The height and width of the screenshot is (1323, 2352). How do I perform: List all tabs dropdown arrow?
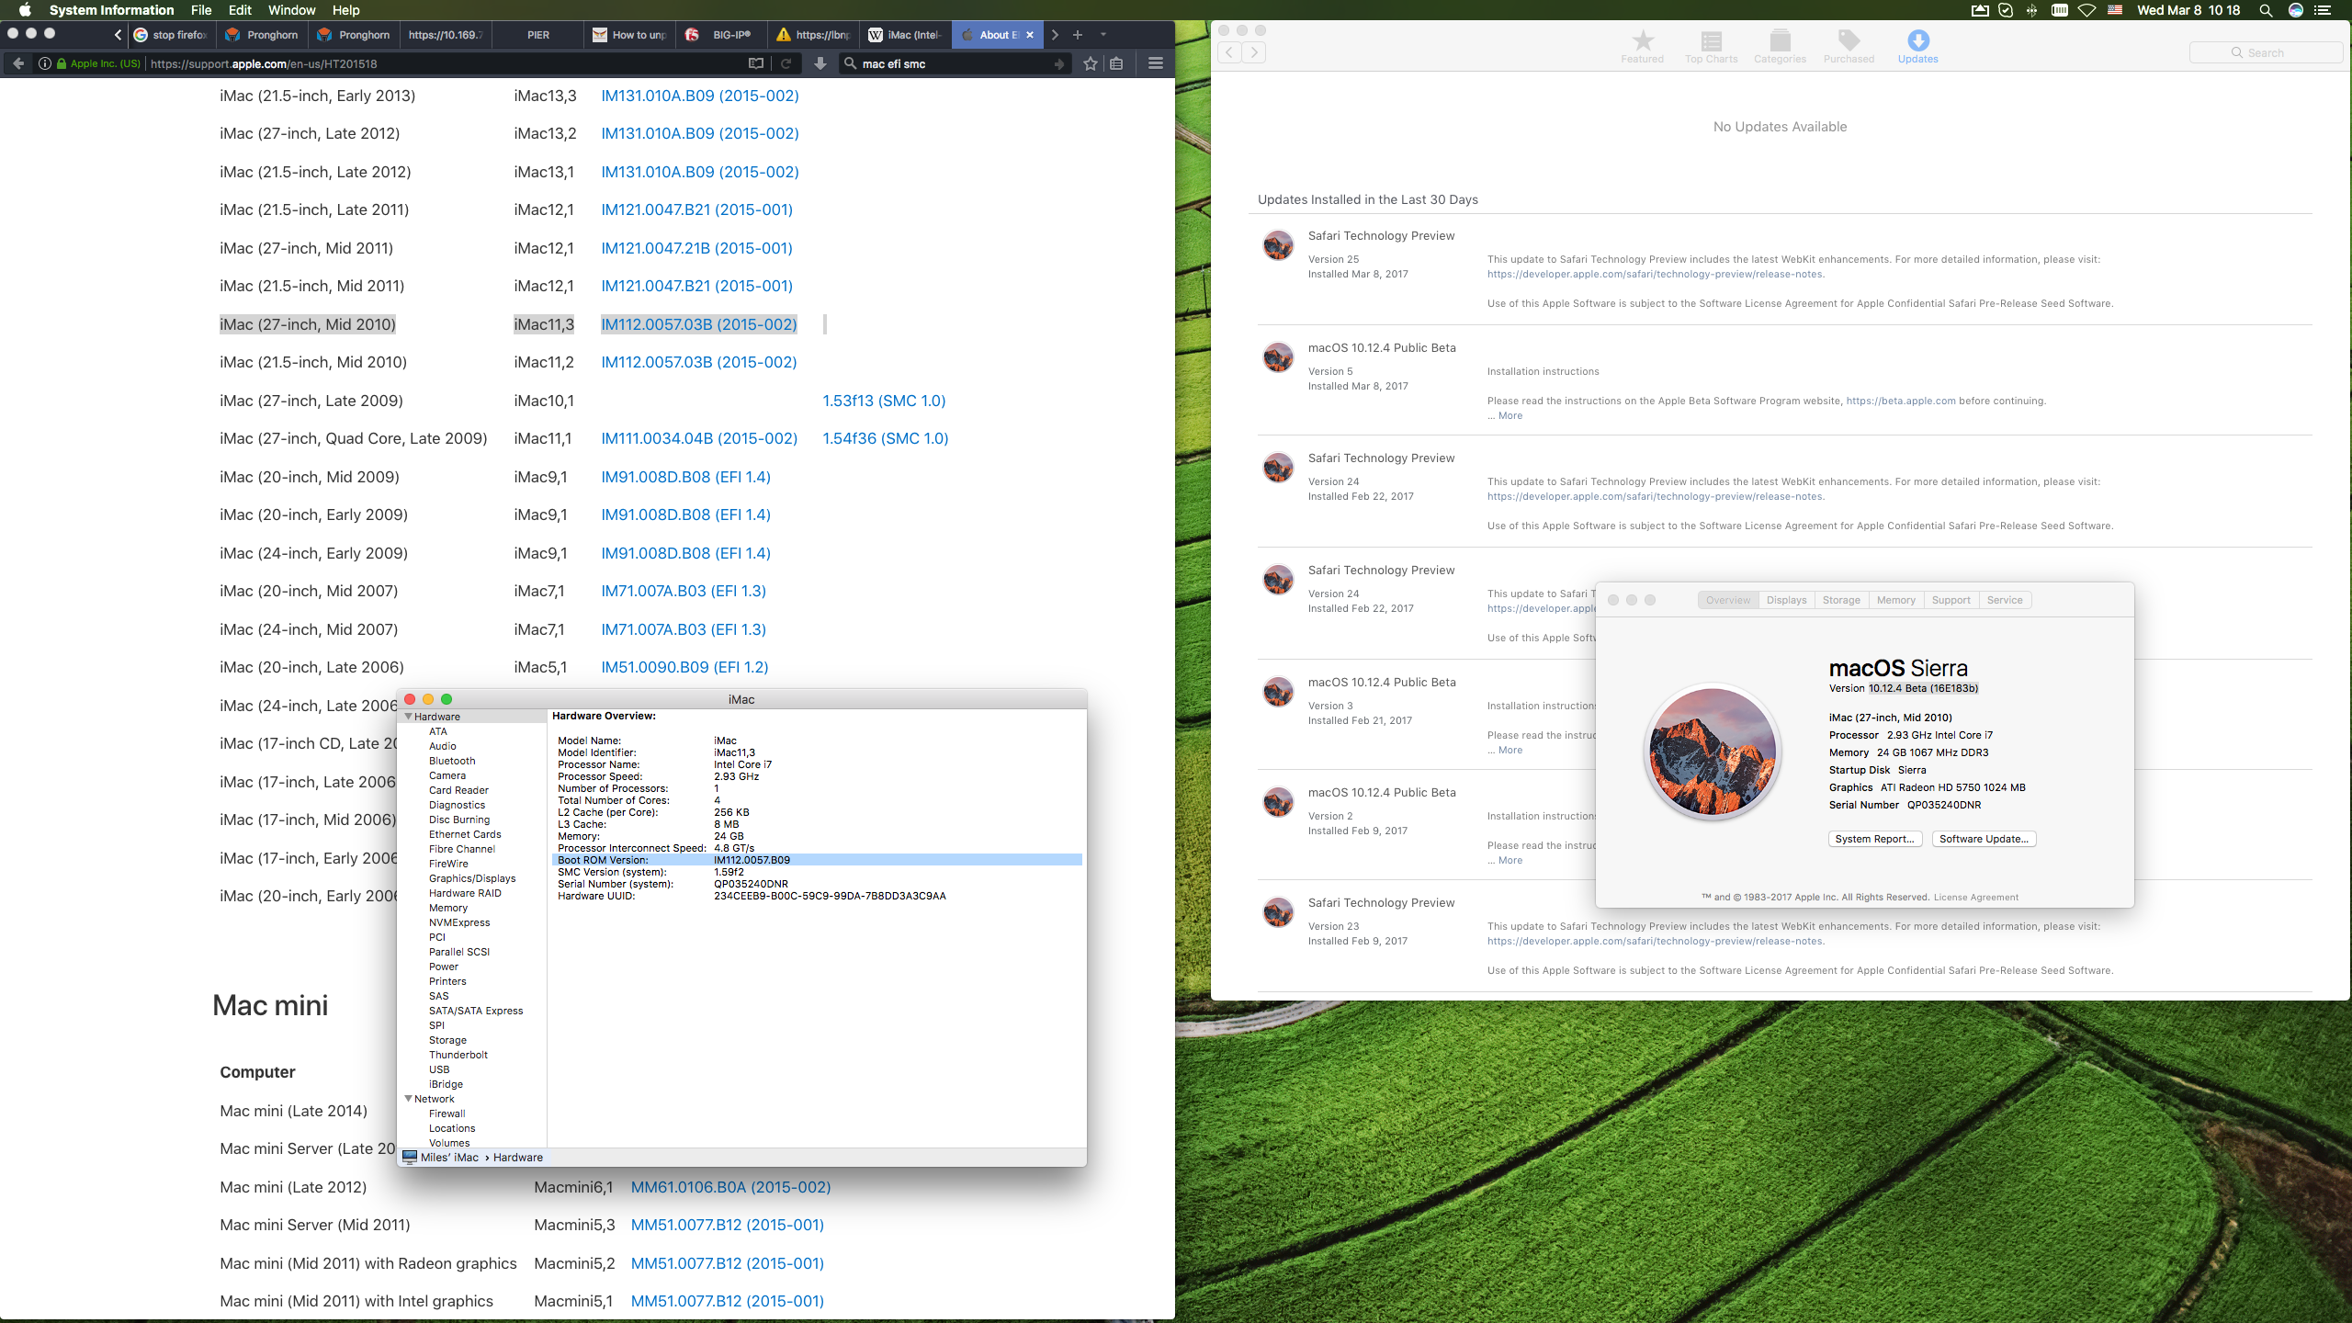(x=1103, y=35)
